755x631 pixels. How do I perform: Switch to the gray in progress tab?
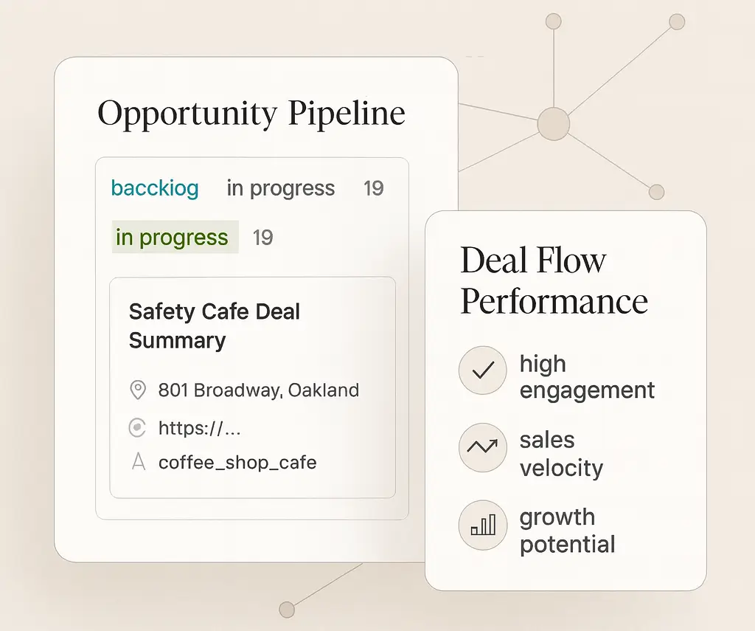[281, 188]
